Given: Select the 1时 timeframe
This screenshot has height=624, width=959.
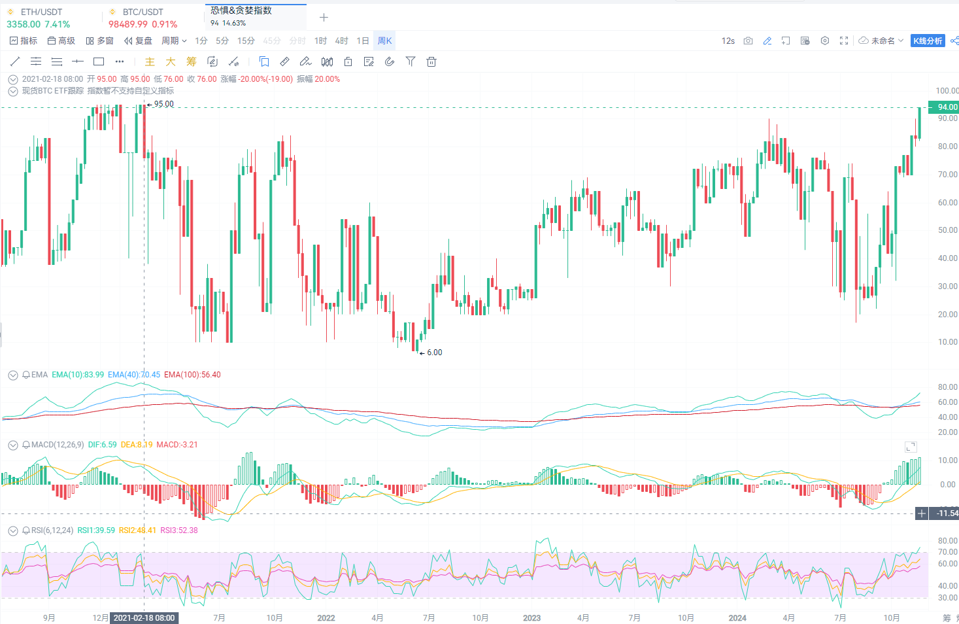Looking at the screenshot, I should [x=320, y=41].
